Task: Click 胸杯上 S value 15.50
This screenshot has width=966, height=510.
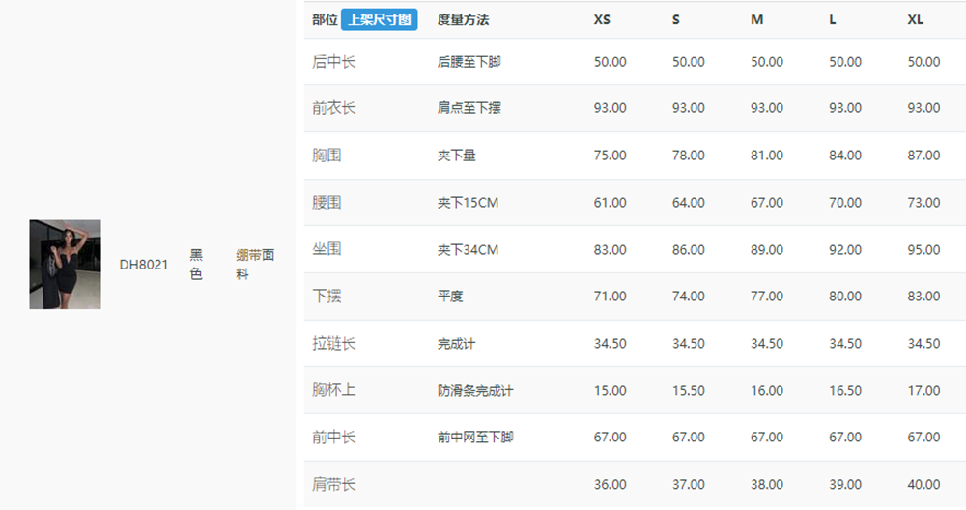Action: pos(688,390)
